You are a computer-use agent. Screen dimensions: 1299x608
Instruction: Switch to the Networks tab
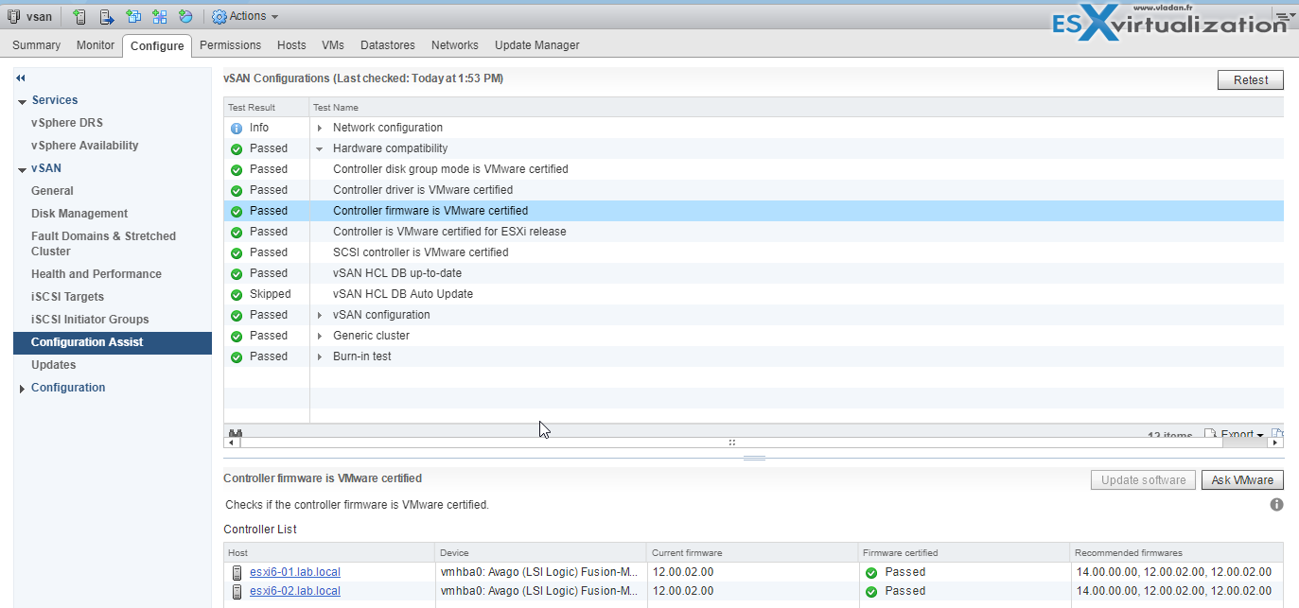pyautogui.click(x=455, y=45)
